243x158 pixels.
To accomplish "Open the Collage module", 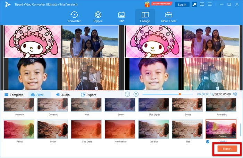I will (145, 17).
